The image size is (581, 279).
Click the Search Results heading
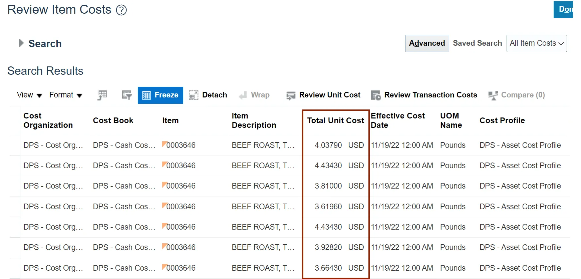point(45,71)
